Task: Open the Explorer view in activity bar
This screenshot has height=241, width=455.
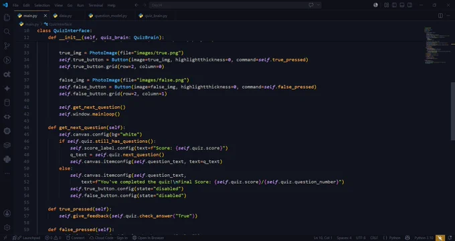Action: pos(7,17)
